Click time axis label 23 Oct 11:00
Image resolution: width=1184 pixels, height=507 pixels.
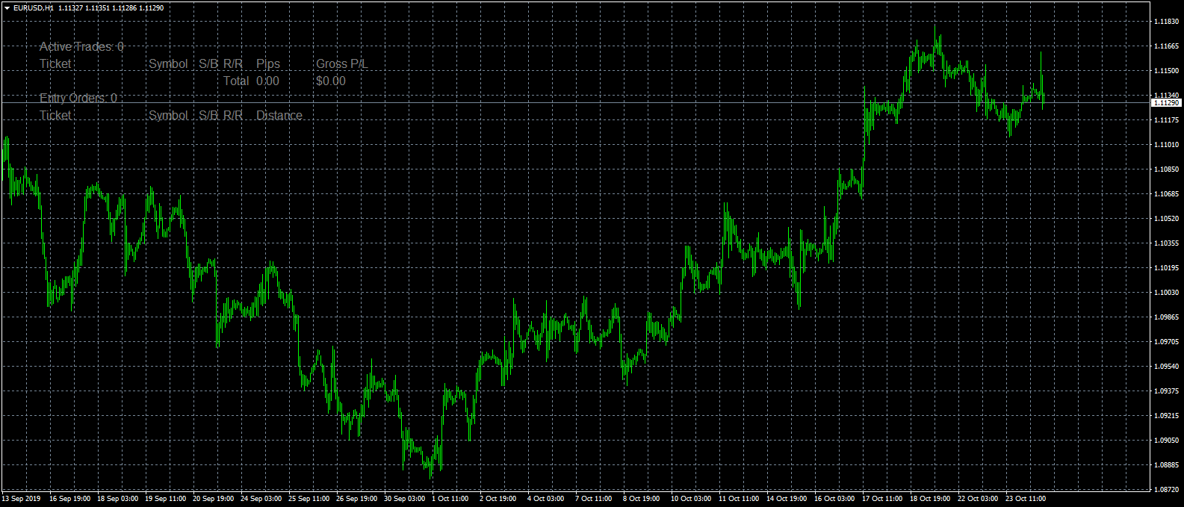coord(1026,499)
